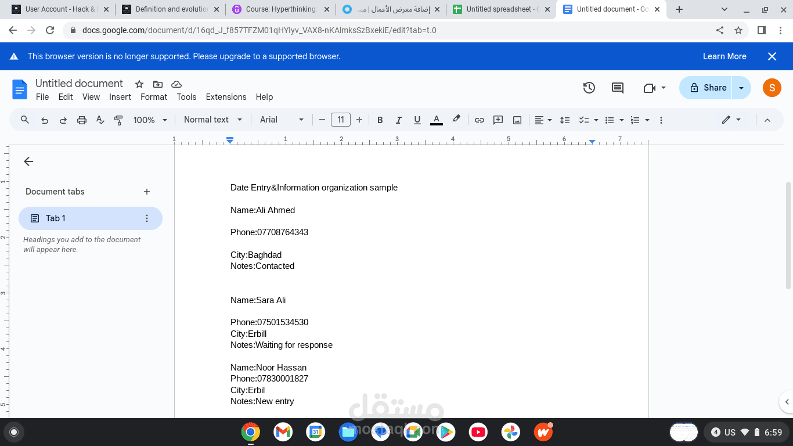The height and width of the screenshot is (446, 793).
Task: Open the Edit menu
Action: 66,97
